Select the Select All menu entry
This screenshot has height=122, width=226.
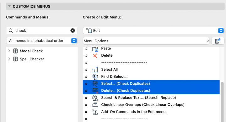[110, 69]
